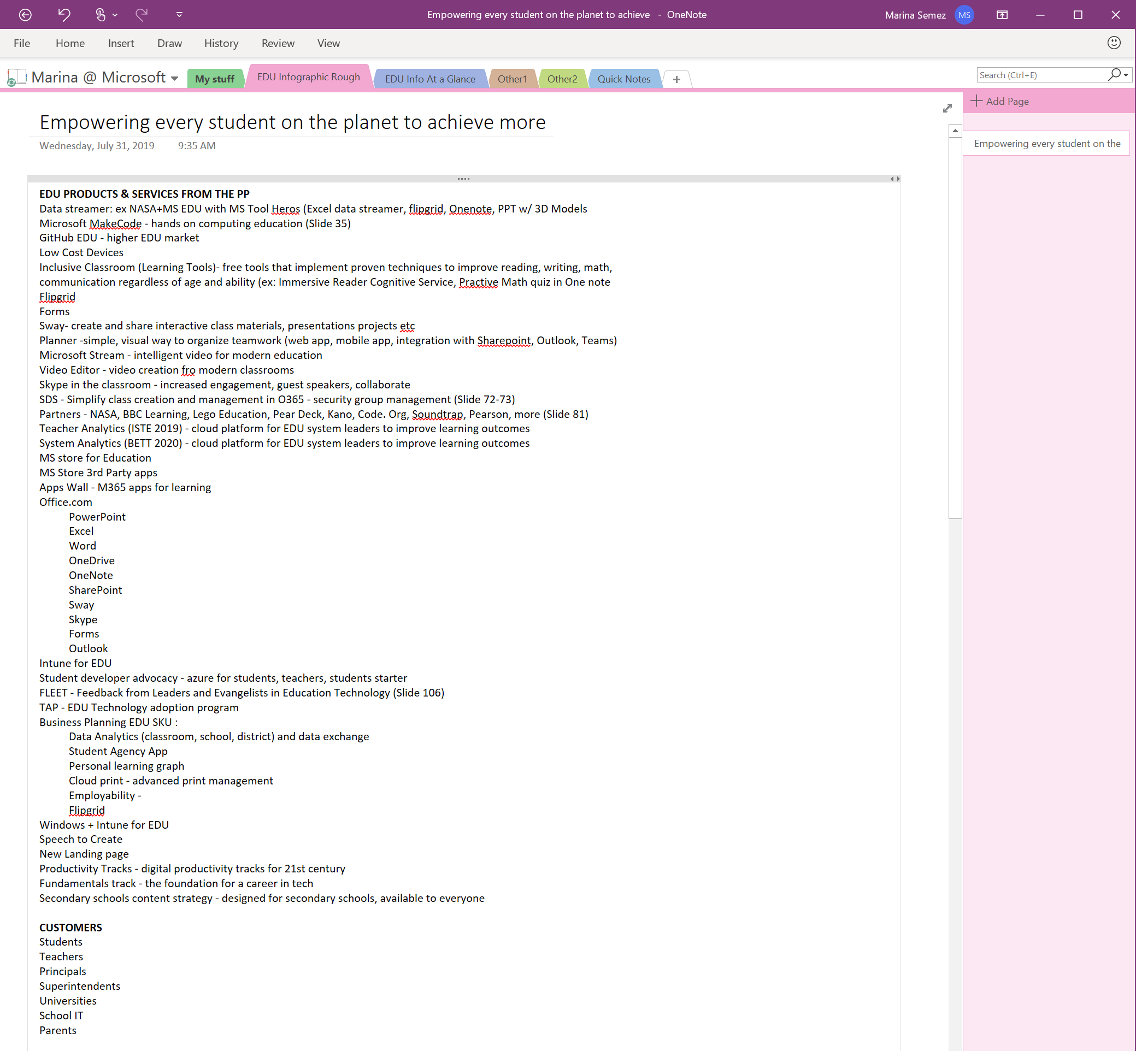Screen dimensions: 1136x1051
Task: Click the notebook icon beside Marina @ Microsoft
Action: (16, 78)
